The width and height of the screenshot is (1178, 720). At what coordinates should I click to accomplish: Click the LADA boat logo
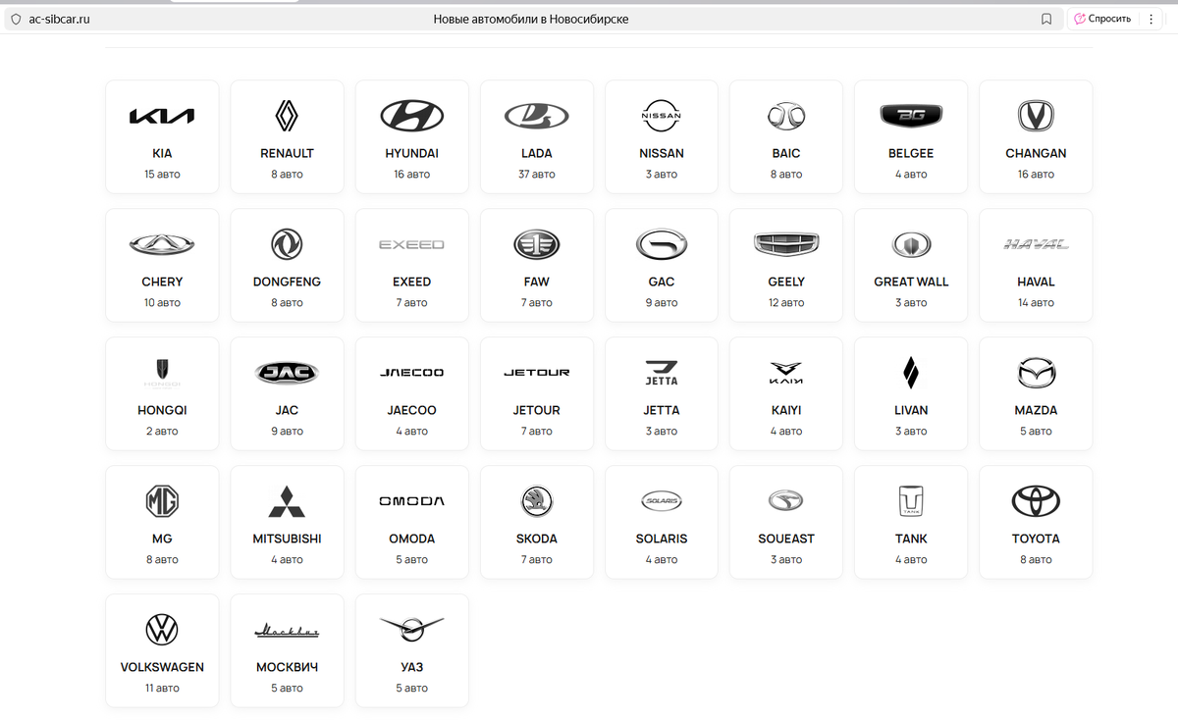537,116
